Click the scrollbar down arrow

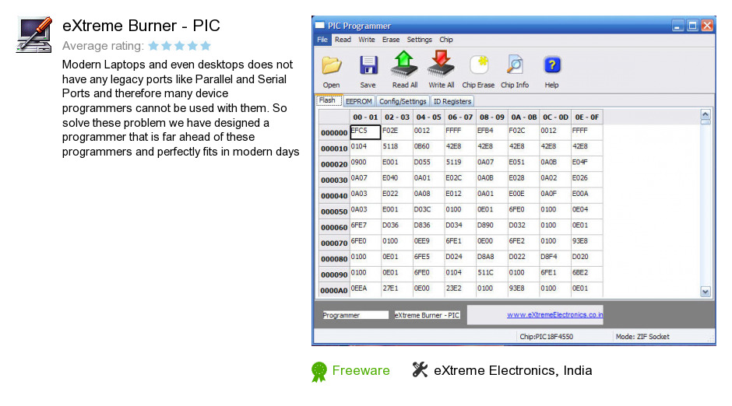[x=706, y=292]
